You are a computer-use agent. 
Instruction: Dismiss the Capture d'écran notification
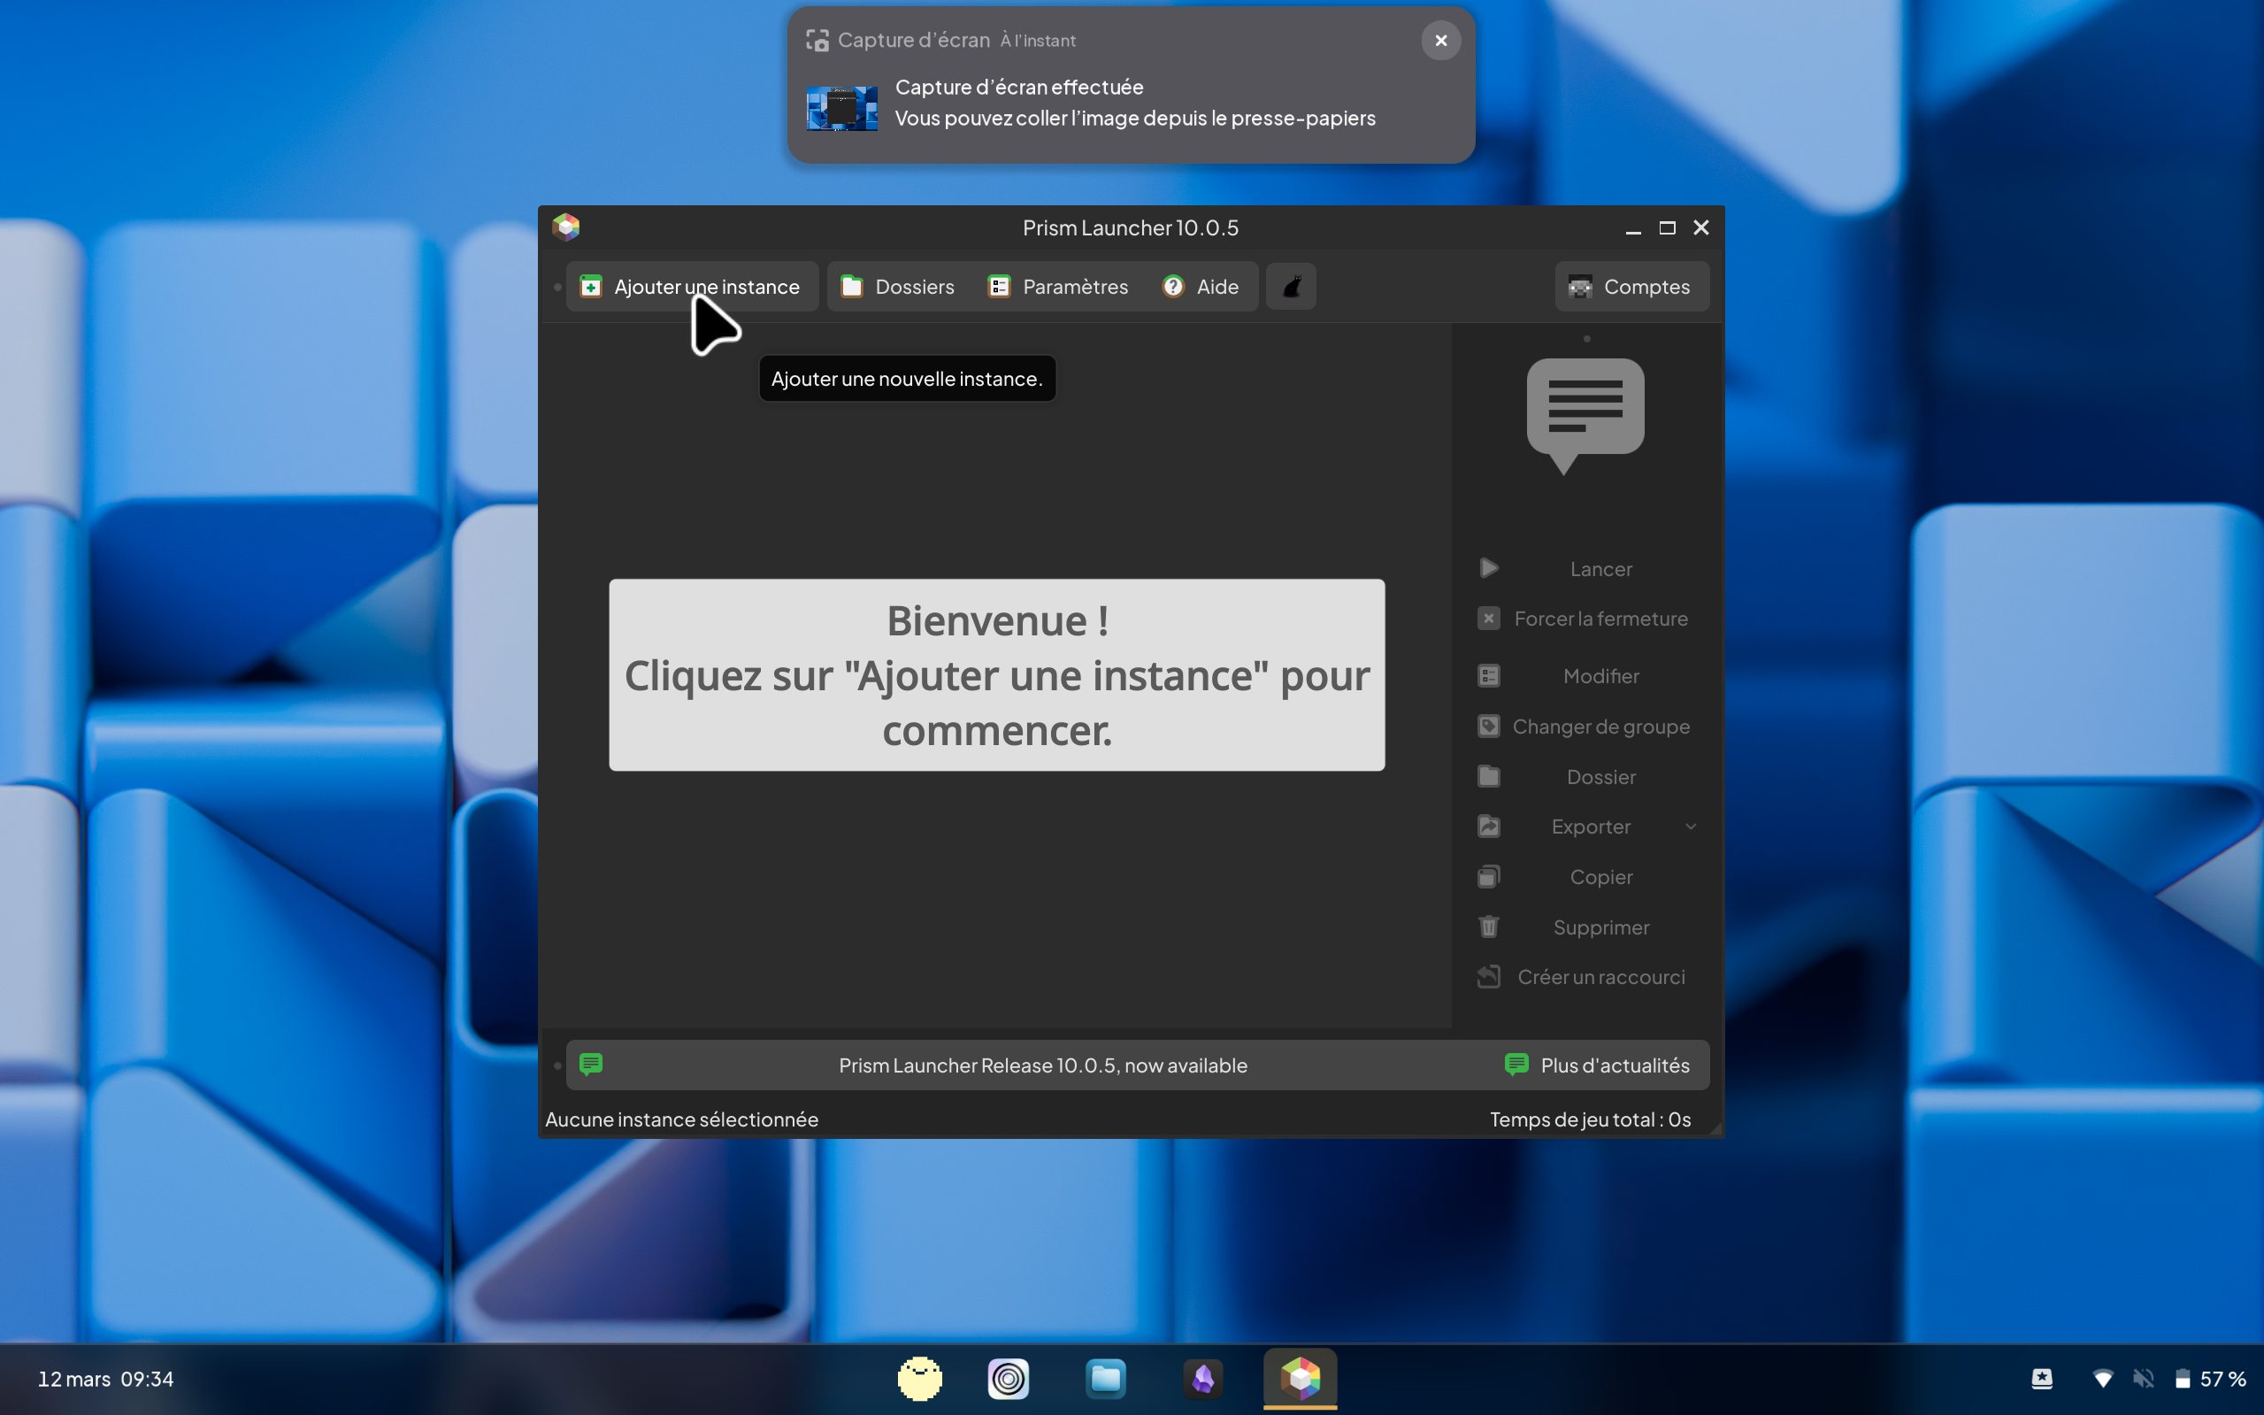(1440, 40)
